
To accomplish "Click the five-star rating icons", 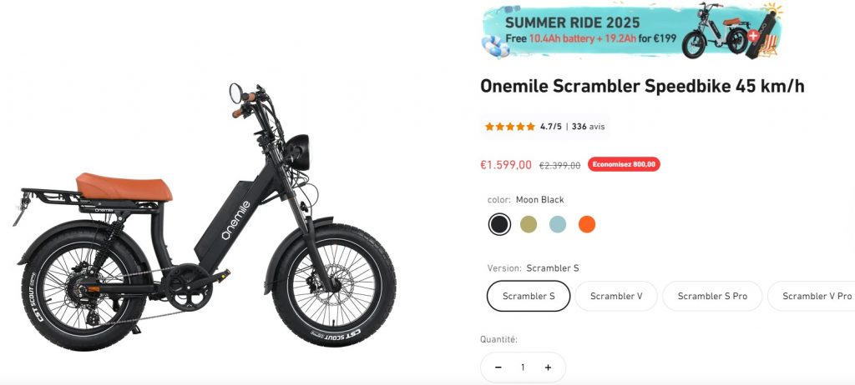I will pyautogui.click(x=510, y=127).
